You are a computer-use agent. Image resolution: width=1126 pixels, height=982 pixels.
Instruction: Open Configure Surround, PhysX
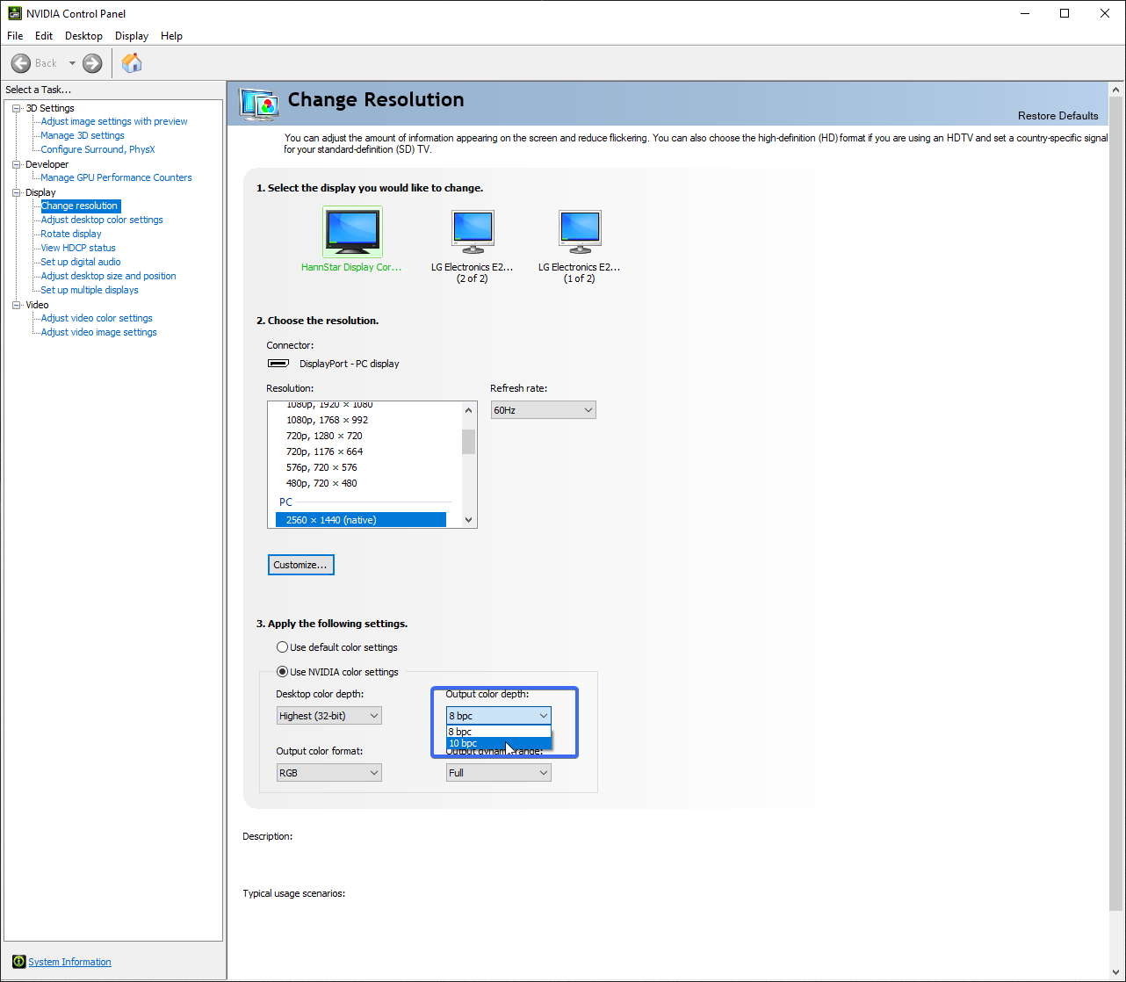pos(97,149)
